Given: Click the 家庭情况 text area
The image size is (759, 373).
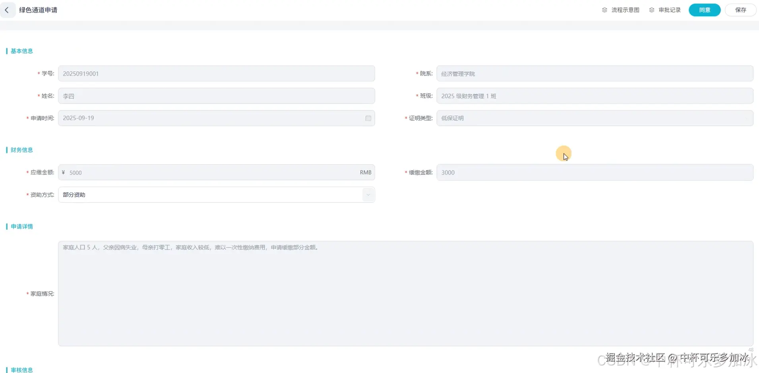Looking at the screenshot, I should 406,294.
